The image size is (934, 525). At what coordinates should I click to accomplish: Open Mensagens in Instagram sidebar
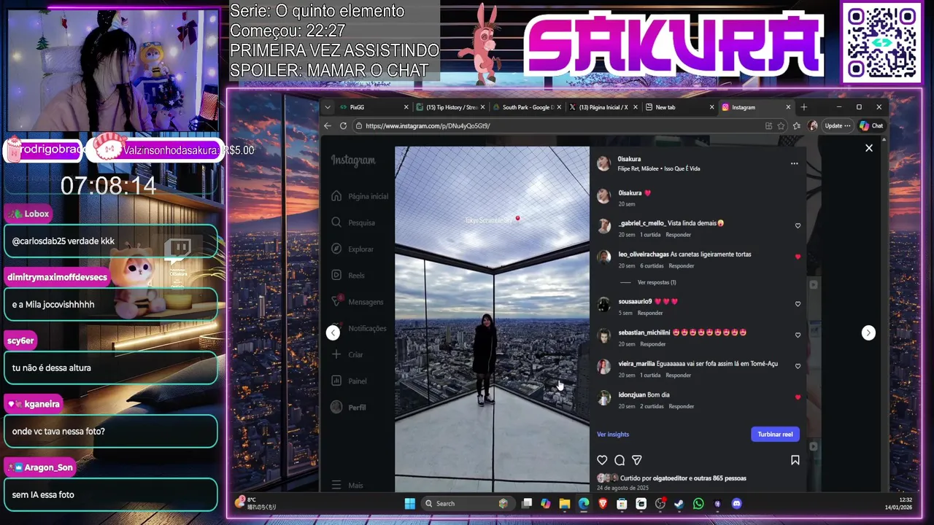click(358, 302)
